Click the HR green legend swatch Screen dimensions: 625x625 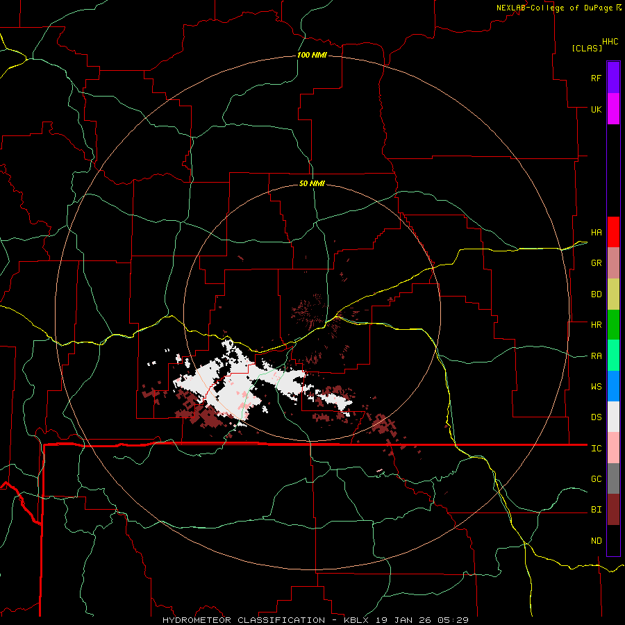[613, 325]
